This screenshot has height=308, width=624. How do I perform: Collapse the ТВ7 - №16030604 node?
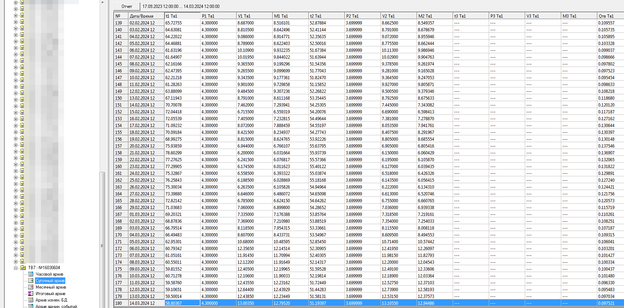(16, 268)
